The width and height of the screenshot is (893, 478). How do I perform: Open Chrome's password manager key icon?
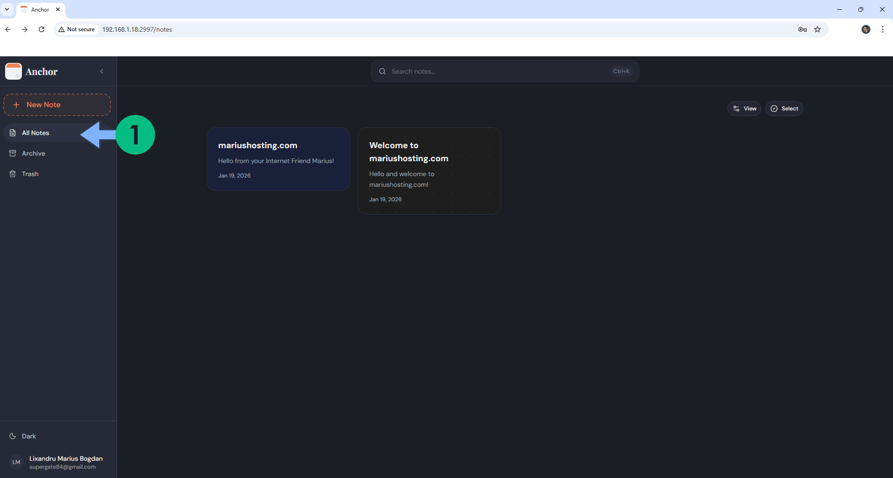click(x=802, y=29)
